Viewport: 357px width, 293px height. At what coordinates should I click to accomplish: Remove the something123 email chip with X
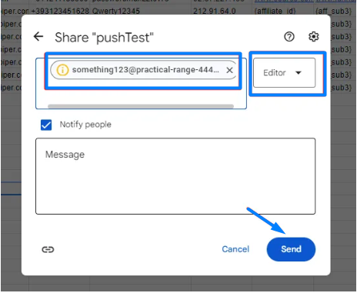(x=229, y=70)
